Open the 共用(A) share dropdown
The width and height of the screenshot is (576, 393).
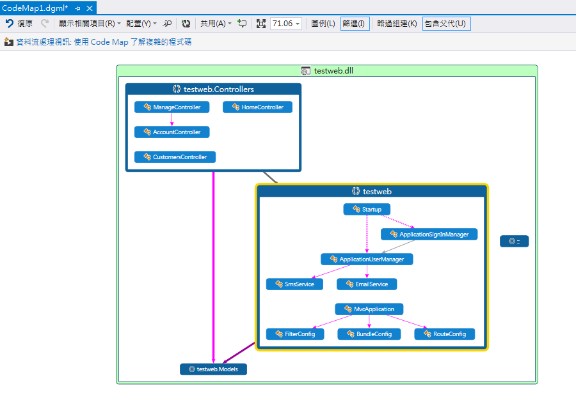(216, 24)
